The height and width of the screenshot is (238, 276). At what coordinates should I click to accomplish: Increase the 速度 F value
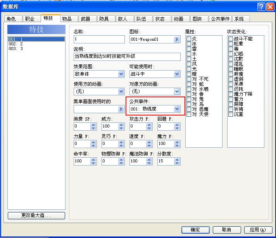(149, 142)
